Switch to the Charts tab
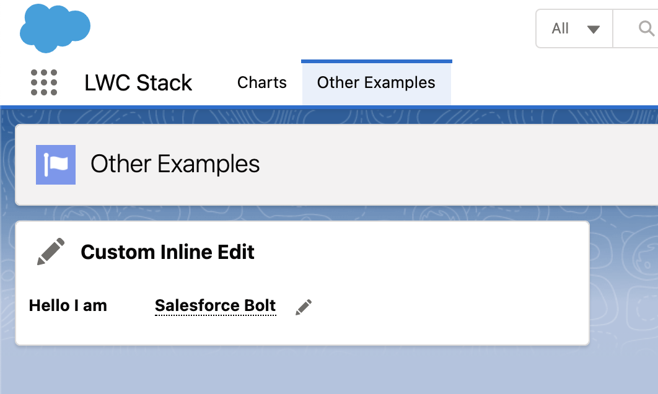658x394 pixels. pos(262,82)
